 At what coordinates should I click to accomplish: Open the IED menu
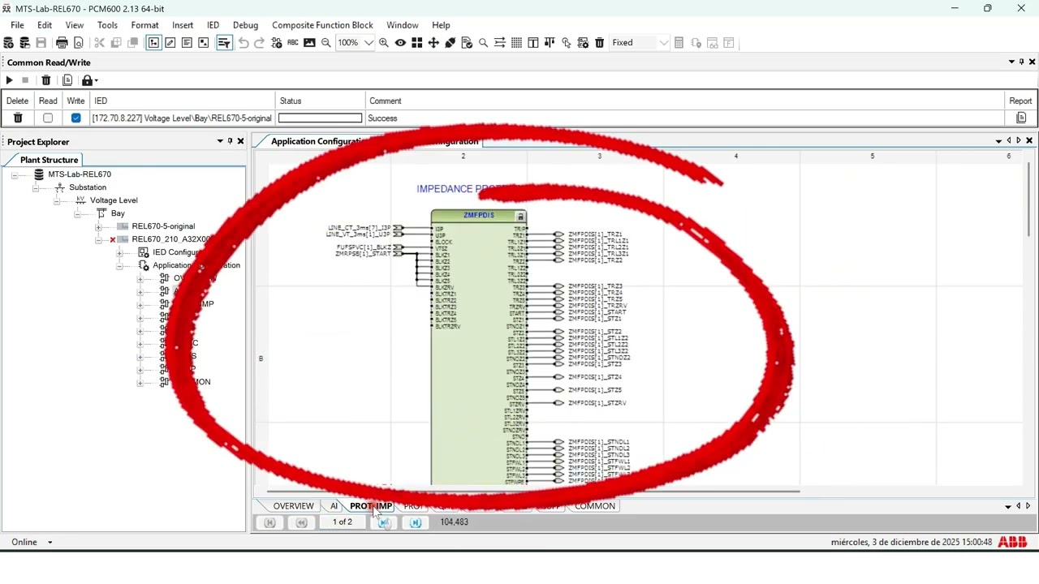213,25
